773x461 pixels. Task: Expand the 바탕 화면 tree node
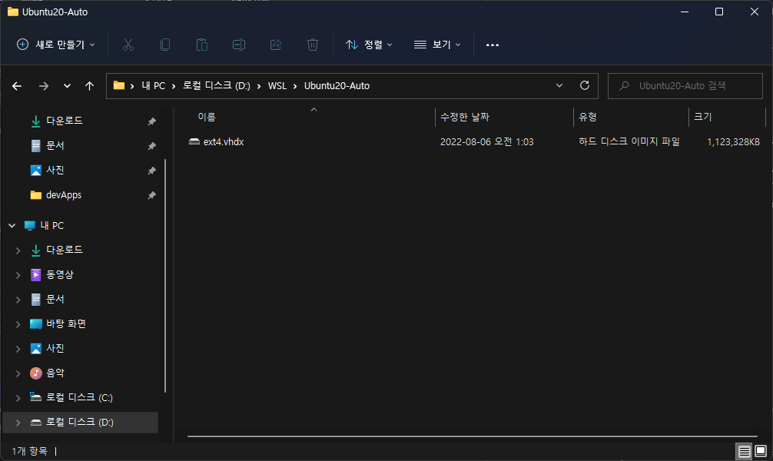(x=18, y=324)
